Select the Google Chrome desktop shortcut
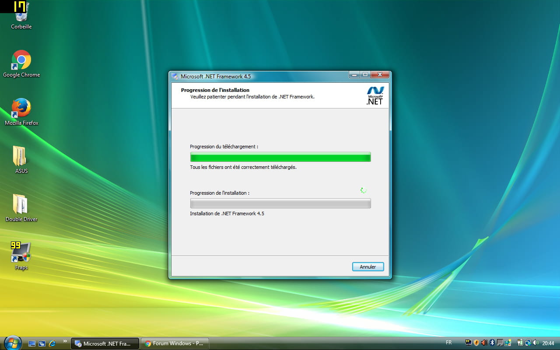Screen dimensions: 560x350 tap(21, 60)
